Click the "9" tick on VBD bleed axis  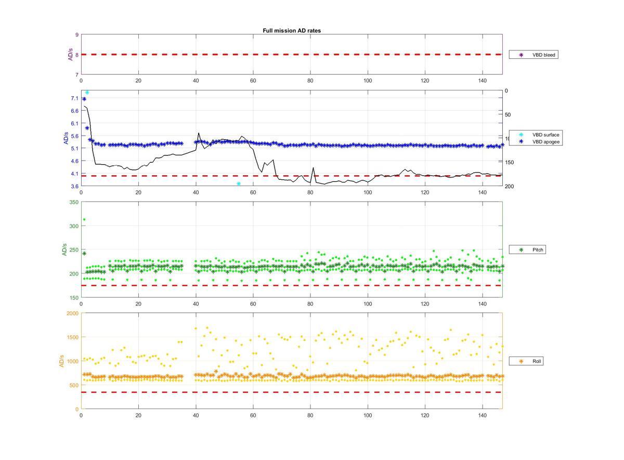pos(77,35)
